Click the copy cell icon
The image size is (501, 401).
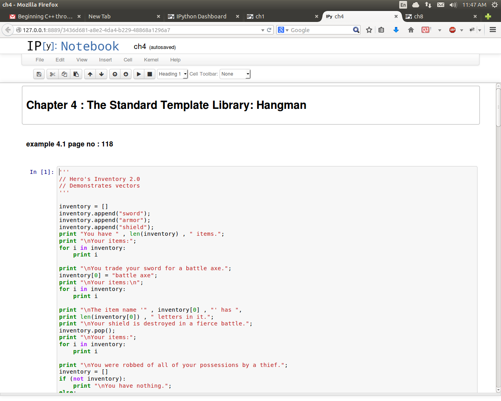click(64, 74)
